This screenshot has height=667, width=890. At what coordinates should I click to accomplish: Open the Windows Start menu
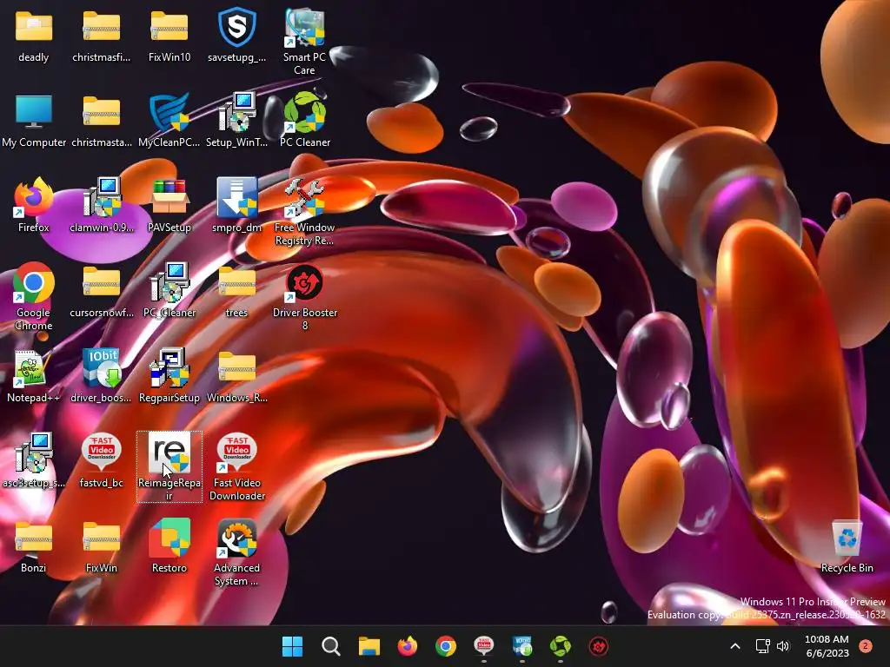tap(292, 646)
